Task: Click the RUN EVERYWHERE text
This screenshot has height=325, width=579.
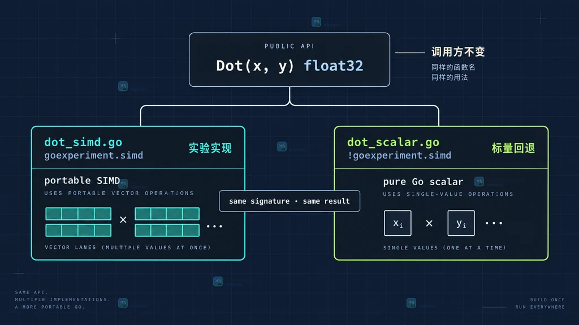Action: [540, 307]
